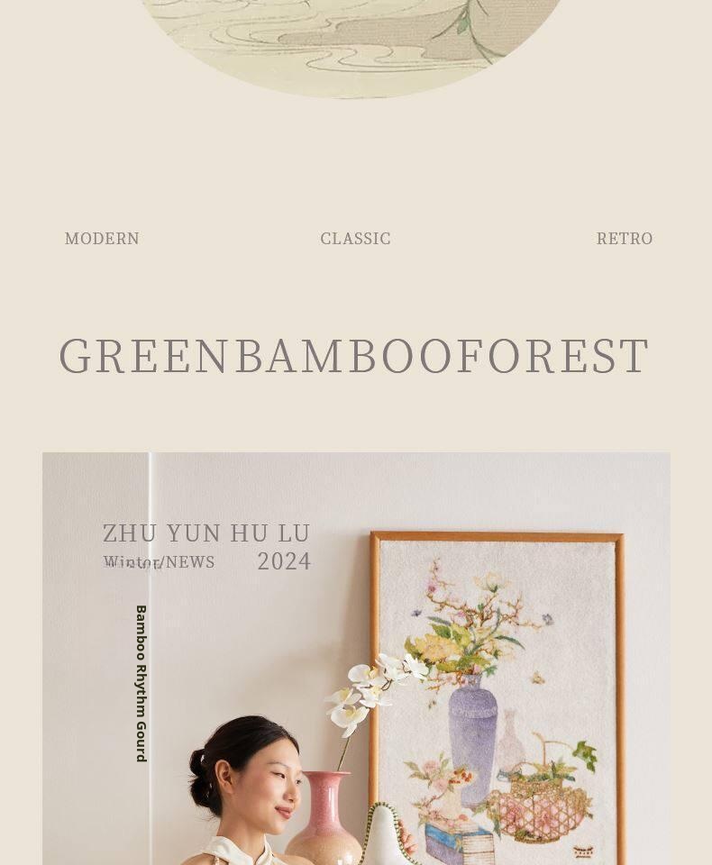Select the CLASSIC label
Image resolution: width=712 pixels, height=865 pixels.
pos(355,239)
